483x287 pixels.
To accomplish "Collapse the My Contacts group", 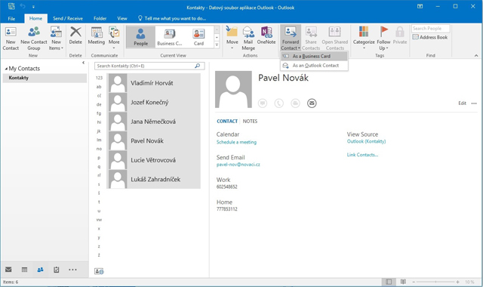I will pyautogui.click(x=6, y=69).
